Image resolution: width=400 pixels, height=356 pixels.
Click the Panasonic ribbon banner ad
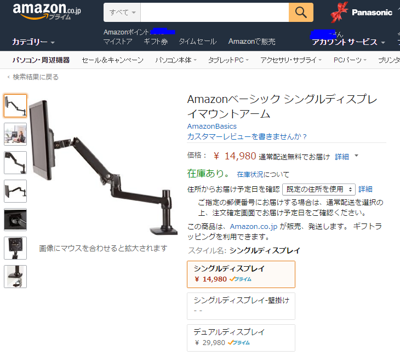pyautogui.click(x=361, y=12)
